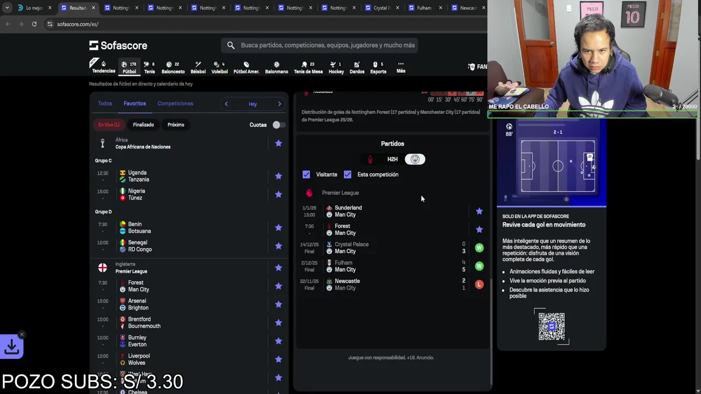
Task: Open Chrome tab search dropdown
Action: pos(7,8)
